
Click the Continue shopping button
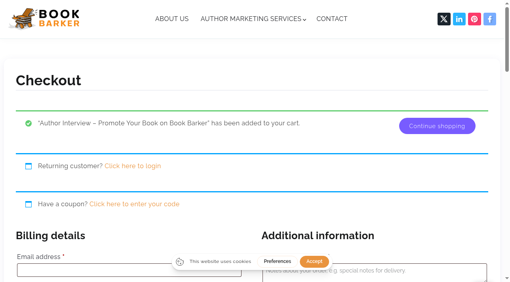click(x=437, y=126)
